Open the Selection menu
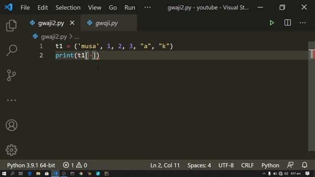This screenshot has width=315, height=177. pos(68,8)
